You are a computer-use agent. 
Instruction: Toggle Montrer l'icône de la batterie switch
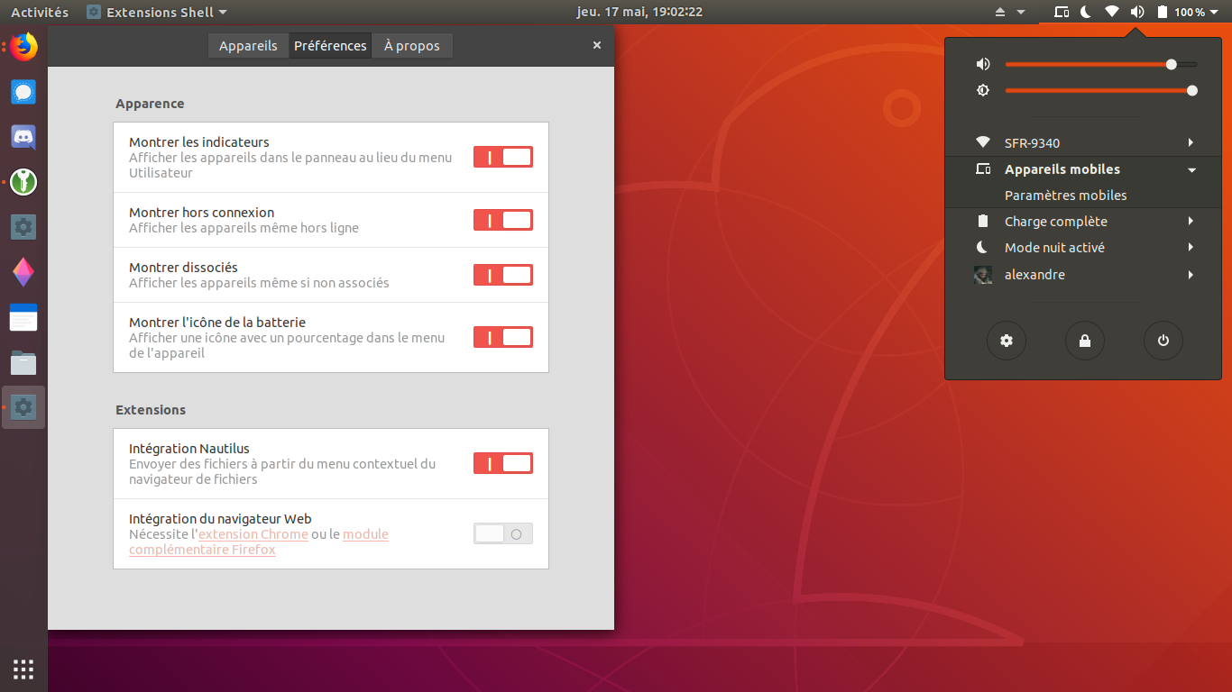pos(503,337)
